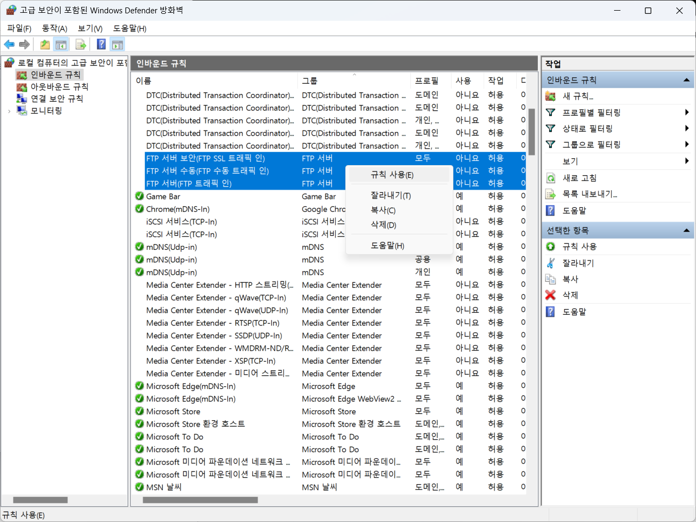Click the 연결 보안 규칙 tree icon

coord(22,99)
